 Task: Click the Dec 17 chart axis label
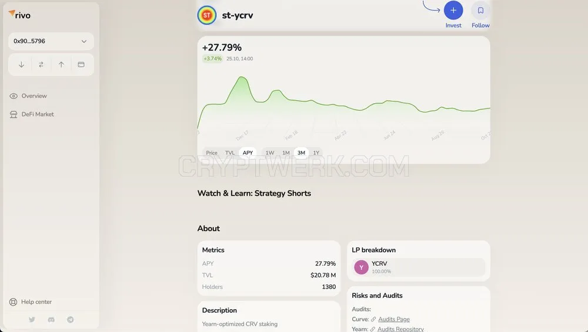242,135
